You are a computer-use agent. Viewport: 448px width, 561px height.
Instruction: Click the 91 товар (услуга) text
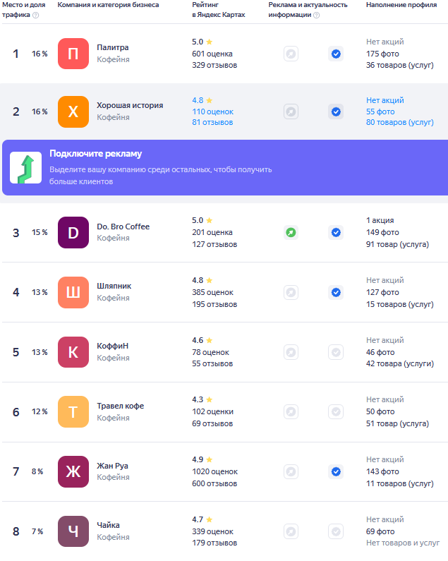click(x=397, y=244)
